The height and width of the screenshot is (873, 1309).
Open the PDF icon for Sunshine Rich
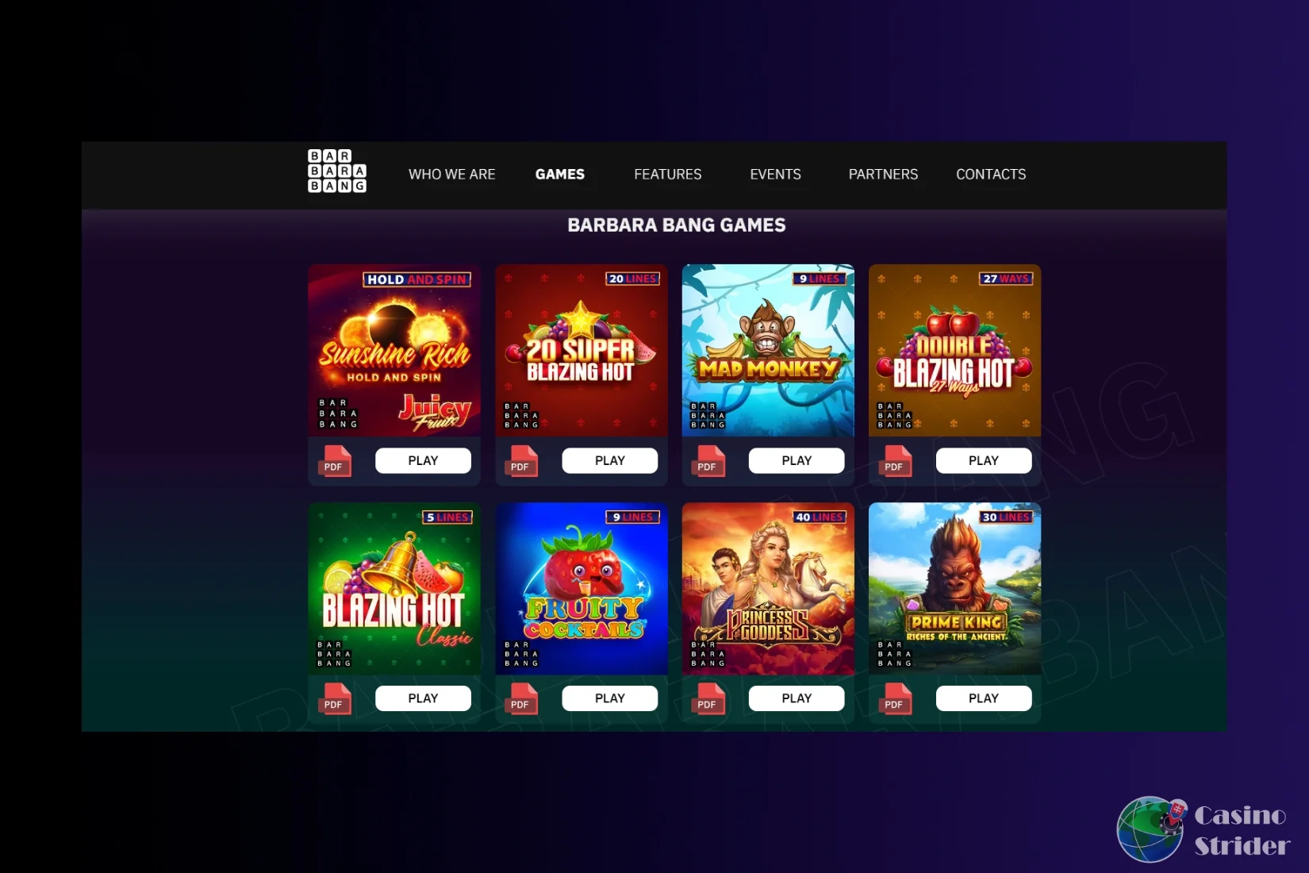[x=334, y=461]
